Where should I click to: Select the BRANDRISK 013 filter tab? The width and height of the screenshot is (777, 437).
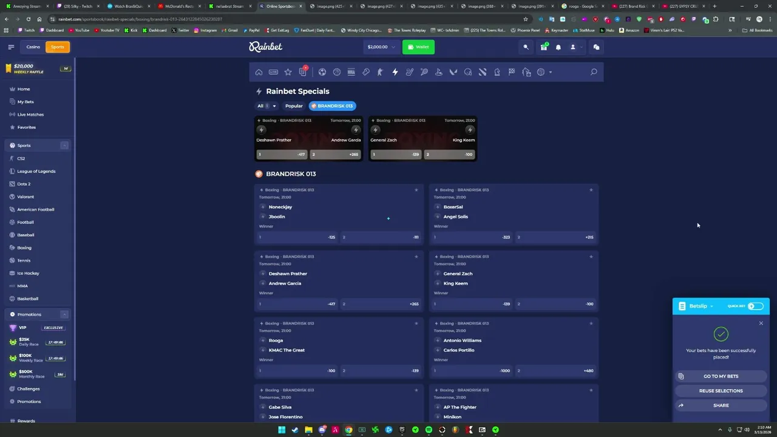click(x=332, y=106)
